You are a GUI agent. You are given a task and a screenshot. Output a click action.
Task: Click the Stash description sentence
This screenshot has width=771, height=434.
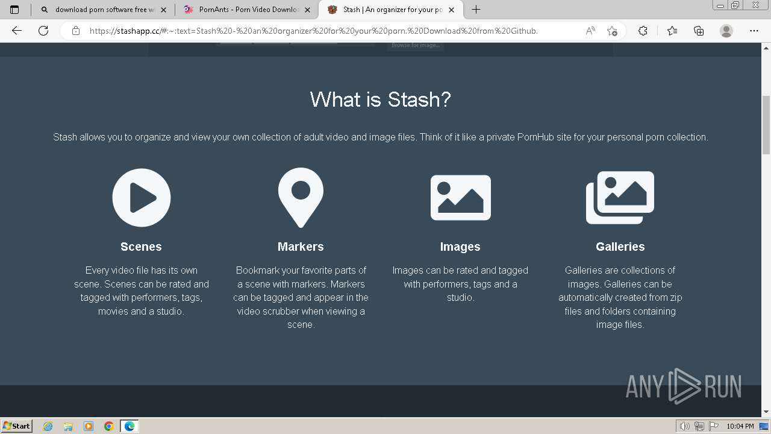point(381,137)
